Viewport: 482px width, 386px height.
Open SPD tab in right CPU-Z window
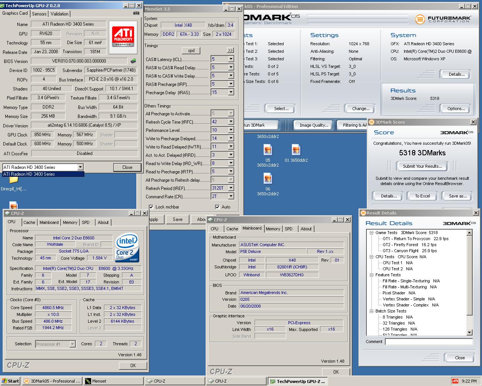(288, 229)
